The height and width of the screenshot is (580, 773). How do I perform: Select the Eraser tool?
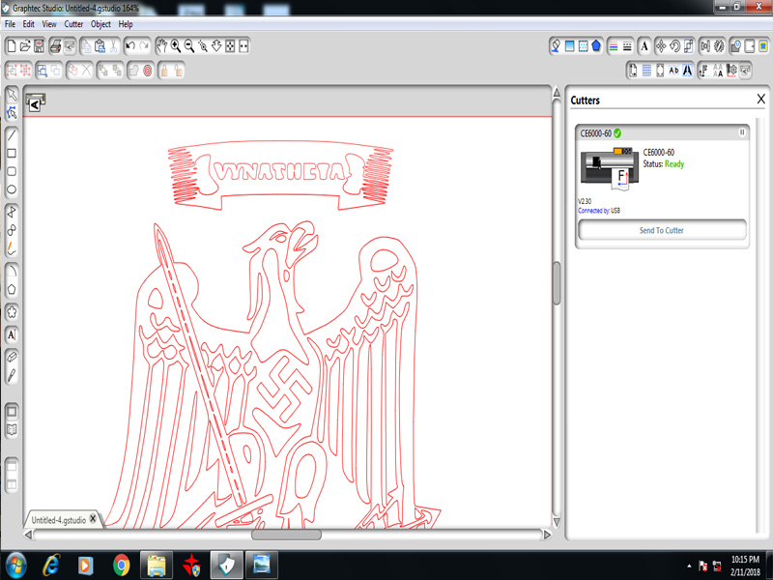(x=12, y=357)
